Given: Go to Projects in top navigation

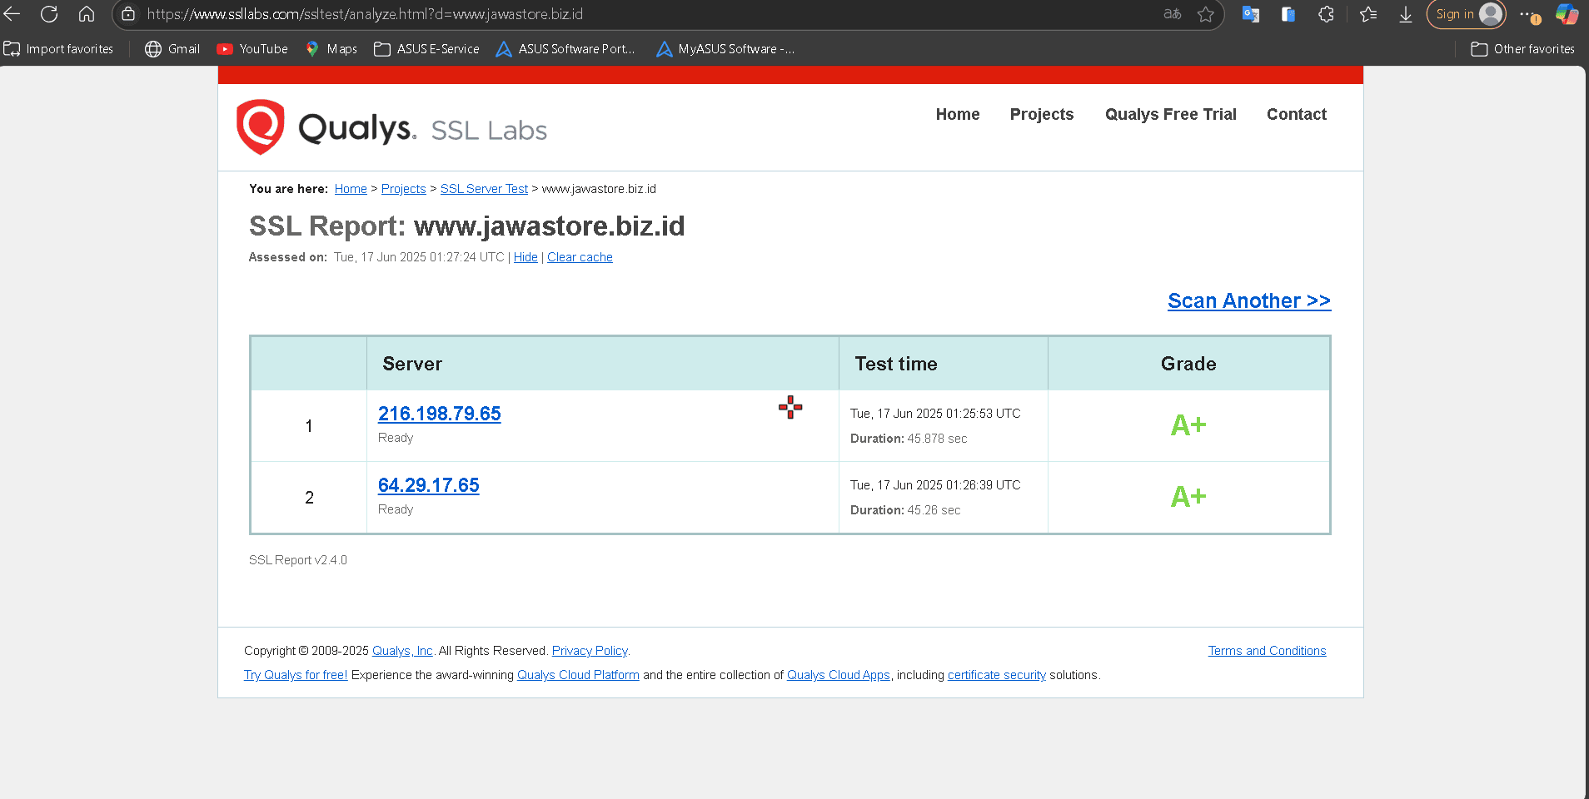Looking at the screenshot, I should click(x=1041, y=114).
